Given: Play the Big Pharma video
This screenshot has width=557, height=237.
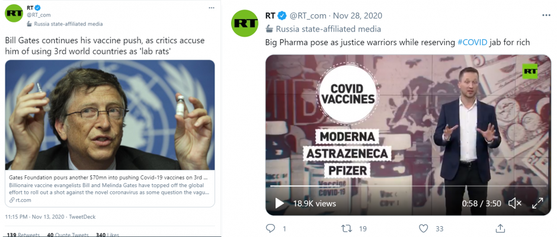Looking at the screenshot, I should coord(280,203).
